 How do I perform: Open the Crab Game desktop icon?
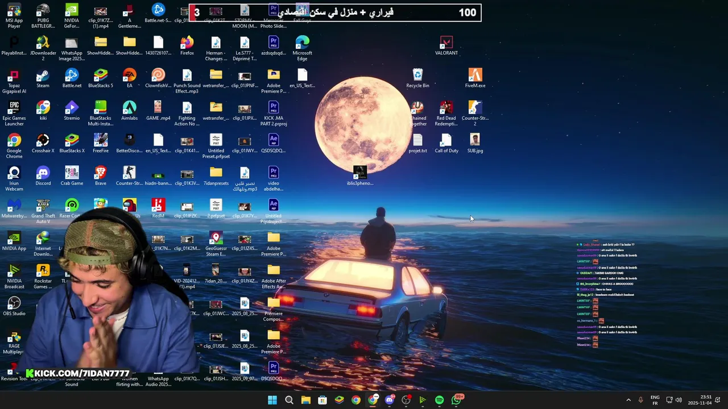coord(72,176)
